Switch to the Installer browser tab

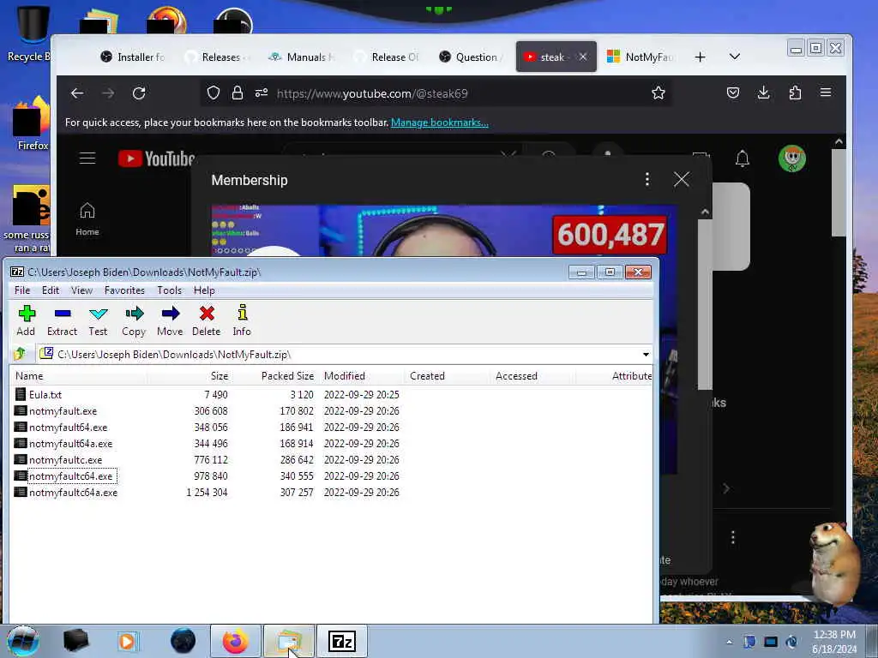tap(133, 57)
